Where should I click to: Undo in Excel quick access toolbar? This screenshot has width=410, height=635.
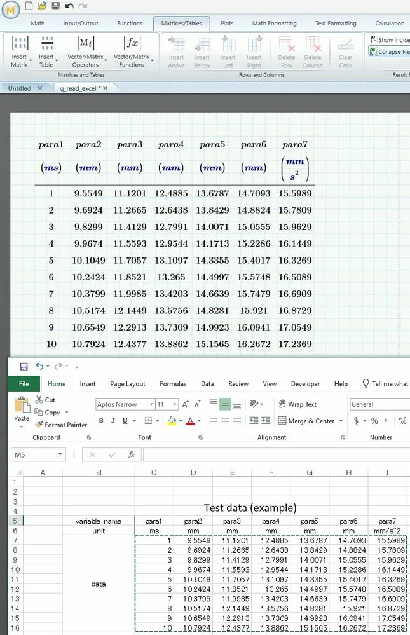point(39,366)
